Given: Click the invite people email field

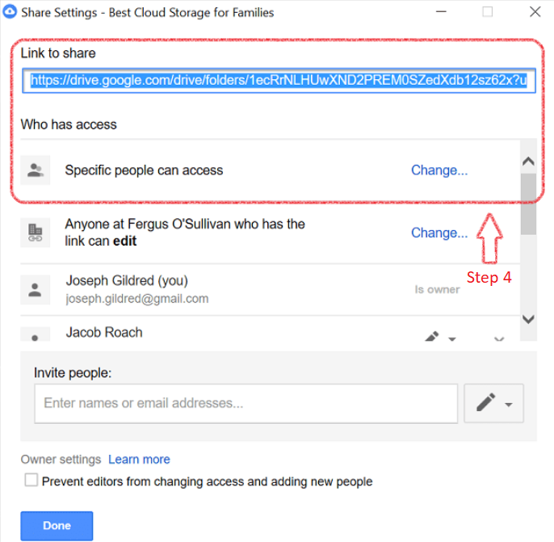Looking at the screenshot, I should pos(246,403).
